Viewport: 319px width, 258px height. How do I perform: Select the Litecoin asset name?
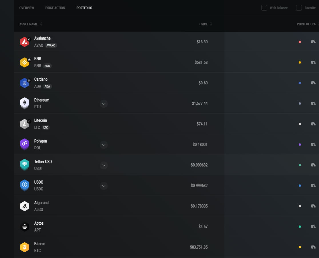41,120
